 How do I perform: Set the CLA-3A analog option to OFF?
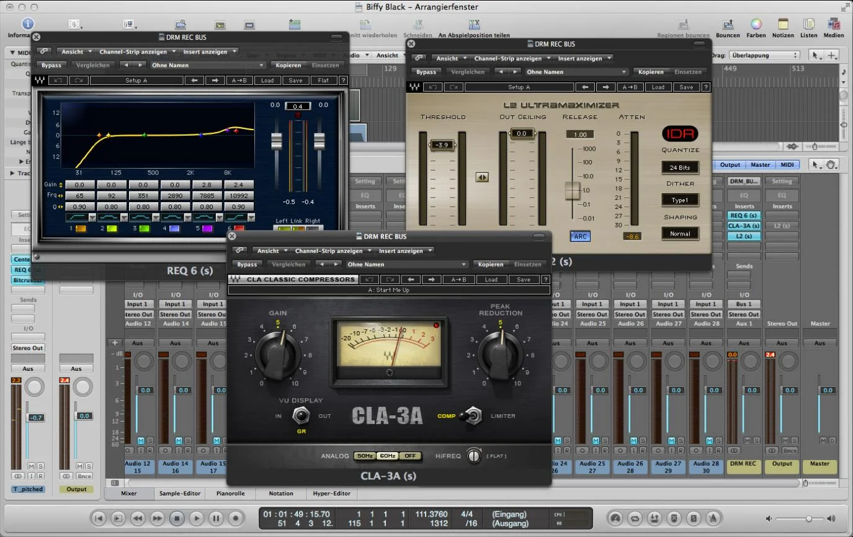point(409,456)
